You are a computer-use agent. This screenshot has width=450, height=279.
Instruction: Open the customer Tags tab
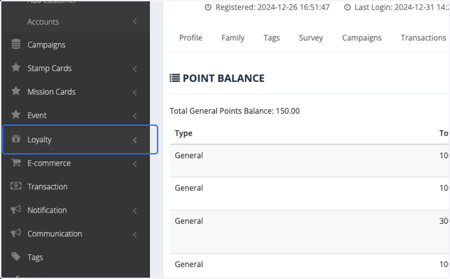coord(271,38)
